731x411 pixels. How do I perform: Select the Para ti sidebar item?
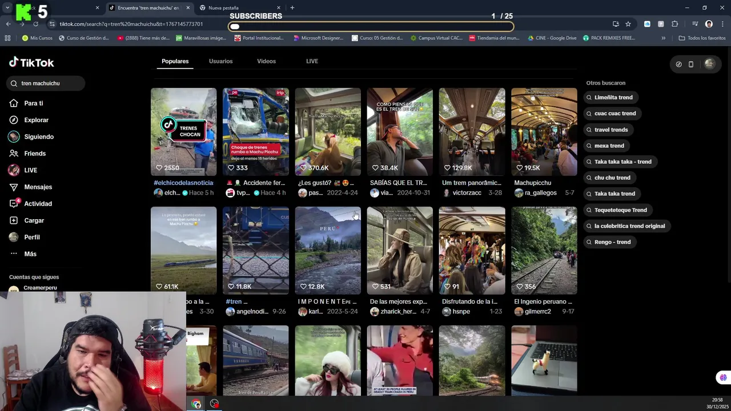26,103
